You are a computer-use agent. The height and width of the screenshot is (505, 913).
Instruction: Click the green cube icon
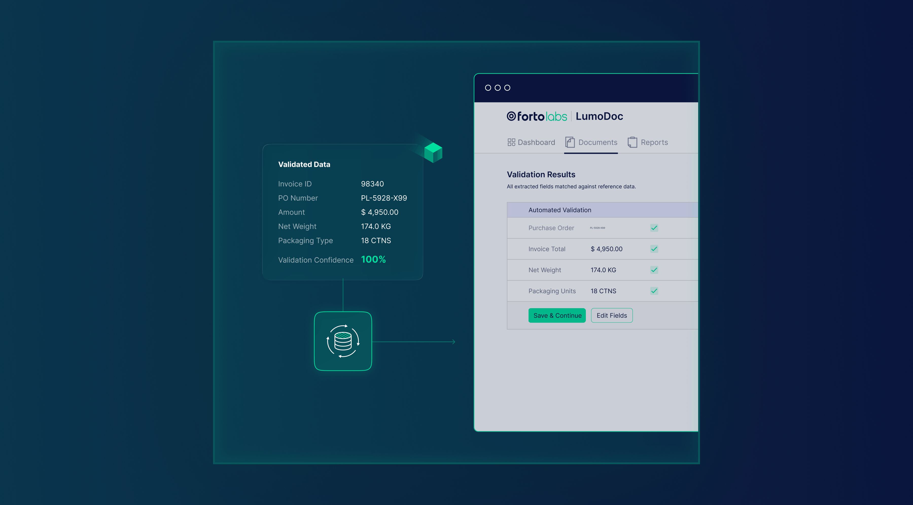tap(433, 152)
